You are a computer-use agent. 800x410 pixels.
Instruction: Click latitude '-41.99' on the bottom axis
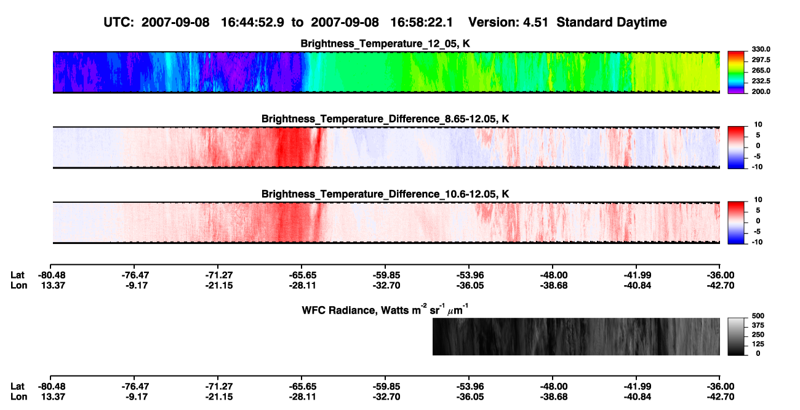click(636, 386)
